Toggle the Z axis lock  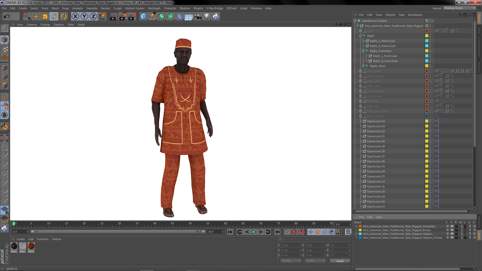pyautogui.click(x=93, y=17)
